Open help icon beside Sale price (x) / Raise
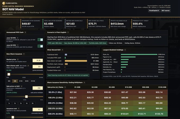The width and height of the screenshot is (180, 119). (x=65, y=87)
